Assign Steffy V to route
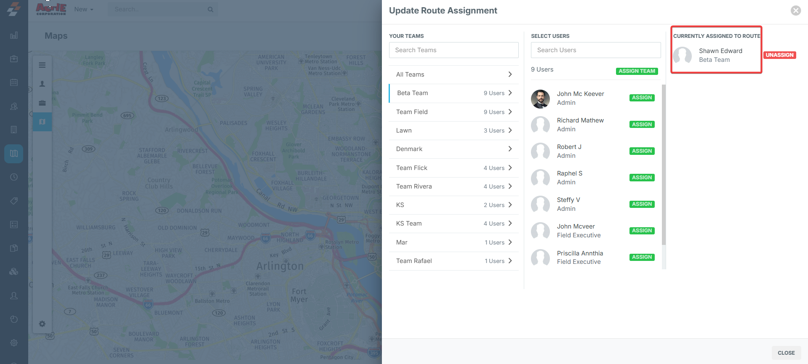The height and width of the screenshot is (364, 808). (x=642, y=204)
